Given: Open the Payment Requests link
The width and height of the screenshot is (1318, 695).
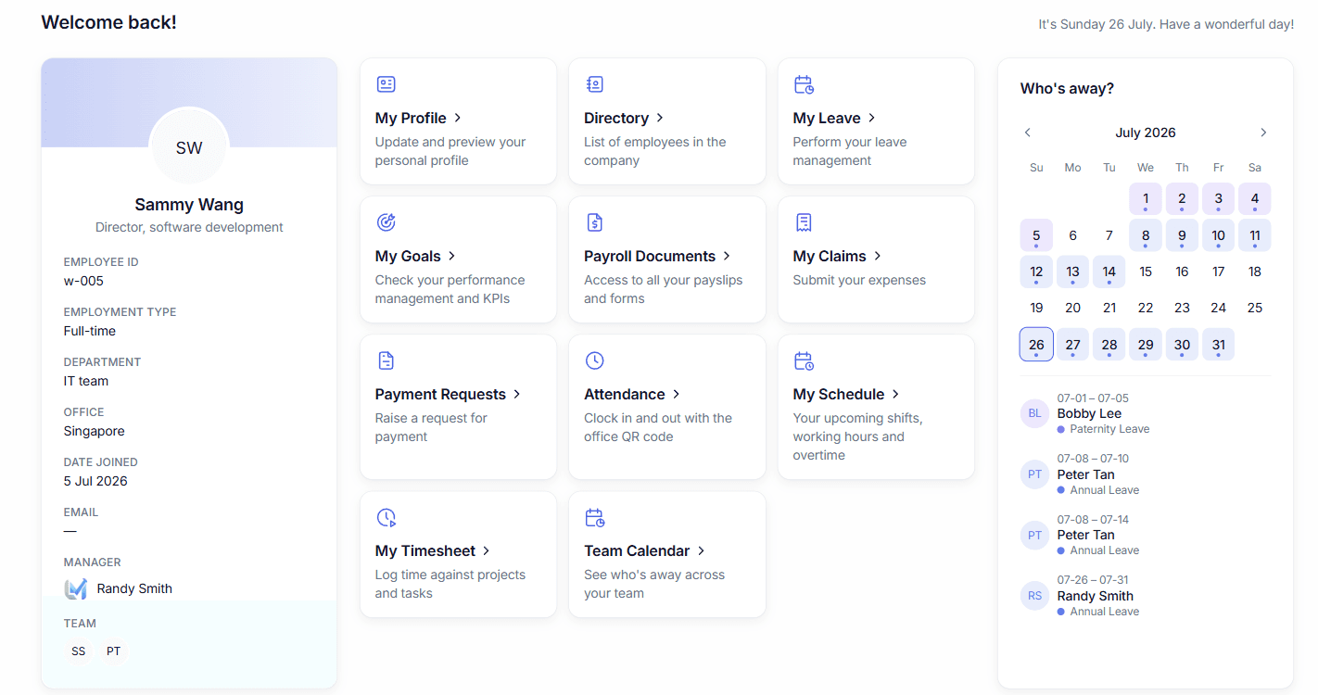Looking at the screenshot, I should tap(449, 394).
